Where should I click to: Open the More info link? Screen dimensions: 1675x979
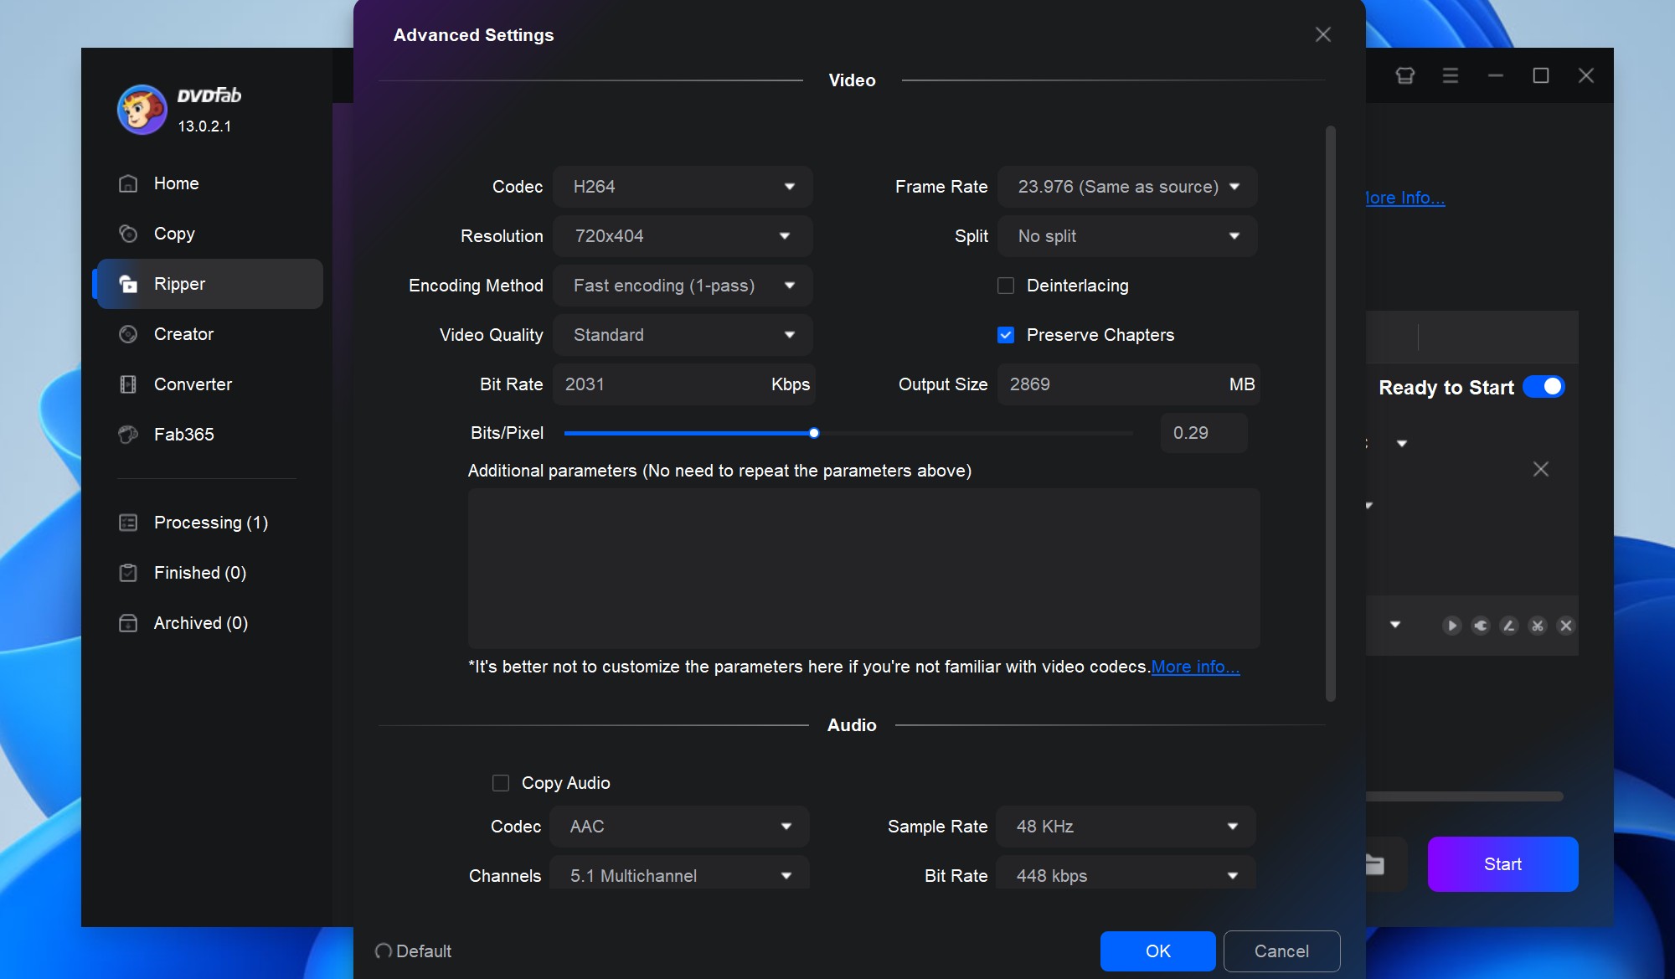1193,666
